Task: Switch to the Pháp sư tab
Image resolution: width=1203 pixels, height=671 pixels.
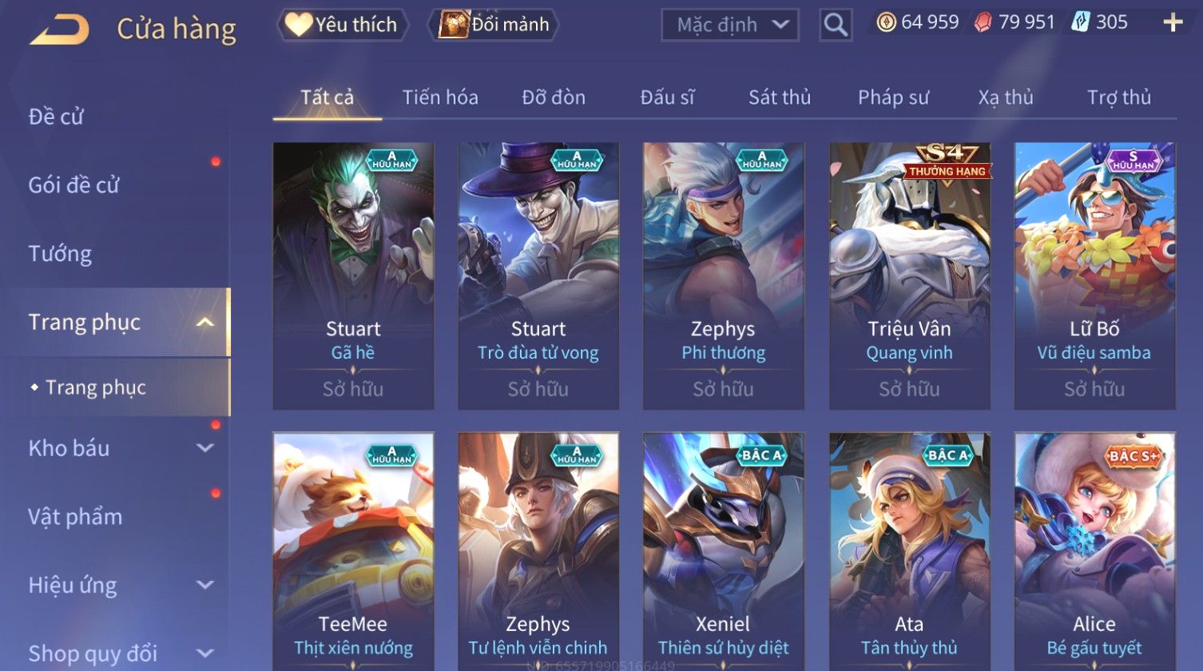Action: [893, 97]
